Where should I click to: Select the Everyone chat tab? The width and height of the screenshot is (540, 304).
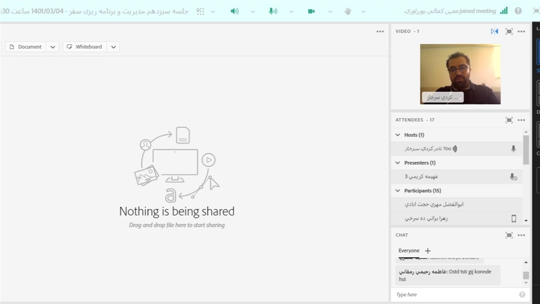click(x=409, y=250)
